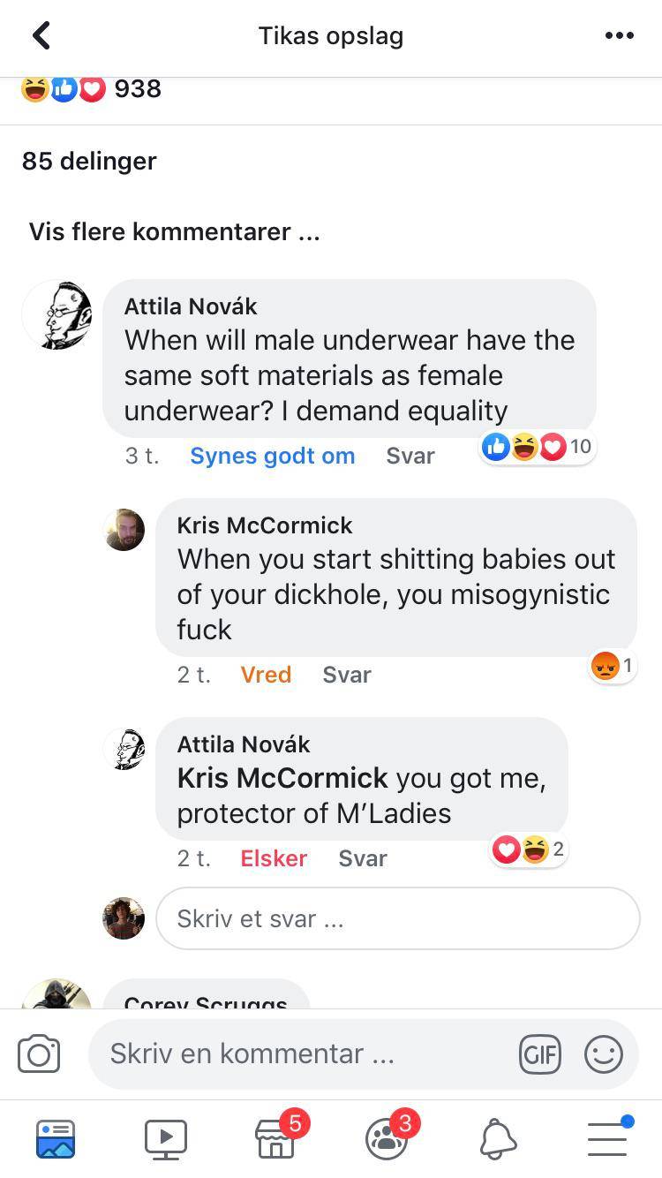Screen dimensions: 662x1178
Task: Open the notifications bell
Action: pyautogui.click(x=498, y=1138)
